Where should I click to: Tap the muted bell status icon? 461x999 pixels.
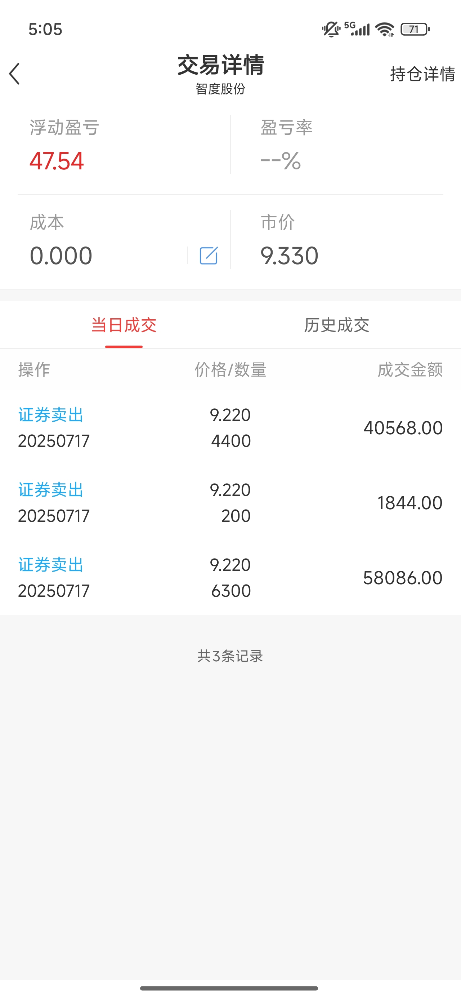(331, 29)
